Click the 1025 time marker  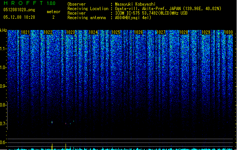coord(116,32)
